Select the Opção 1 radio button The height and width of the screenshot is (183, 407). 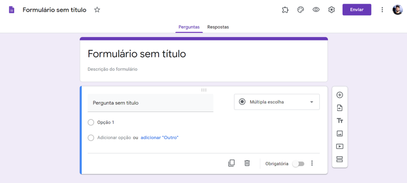(91, 122)
